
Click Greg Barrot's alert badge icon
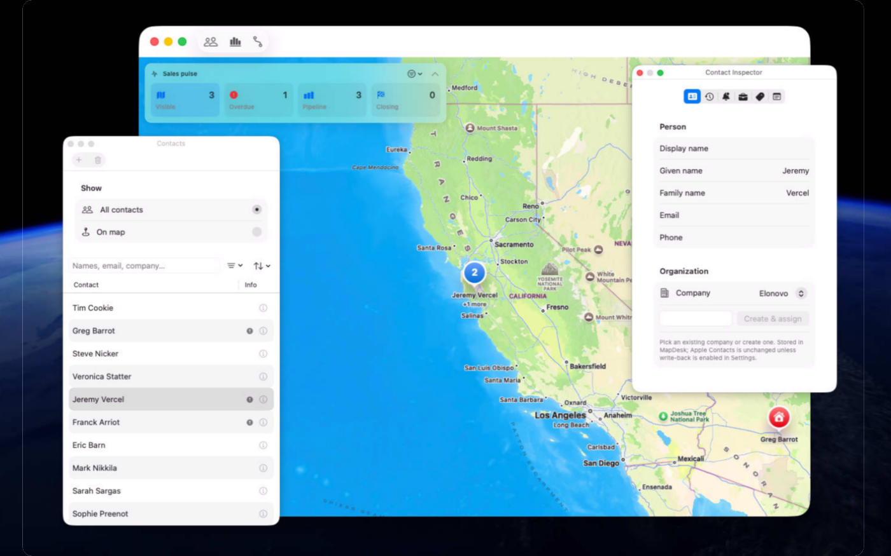pyautogui.click(x=249, y=331)
